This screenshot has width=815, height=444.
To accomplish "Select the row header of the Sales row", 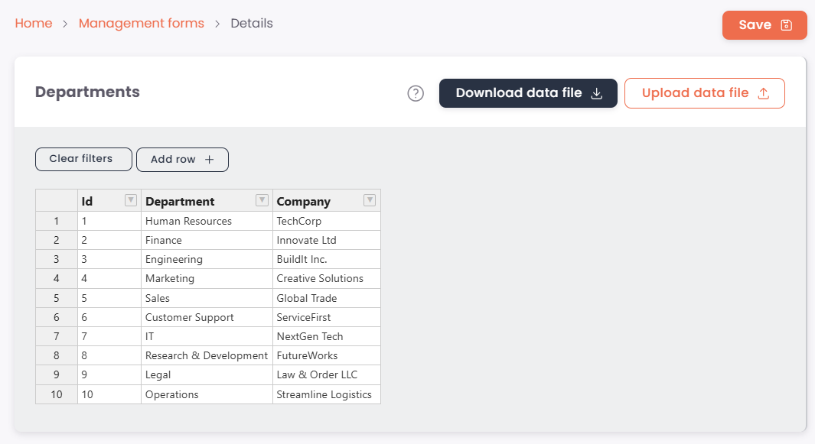I will (57, 298).
